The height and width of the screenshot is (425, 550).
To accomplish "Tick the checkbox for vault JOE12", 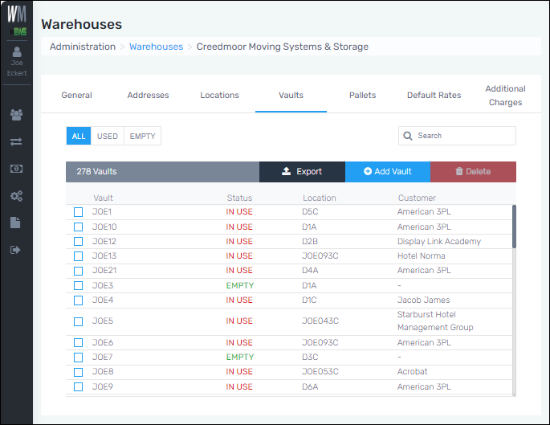I will click(78, 242).
